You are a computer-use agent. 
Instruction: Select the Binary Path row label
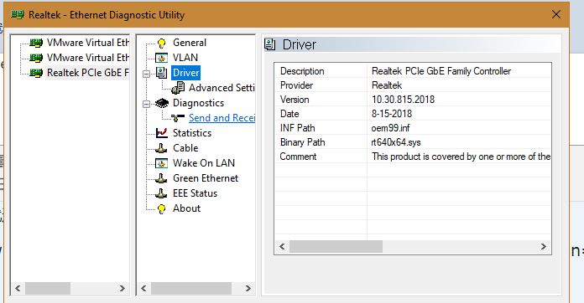302,142
